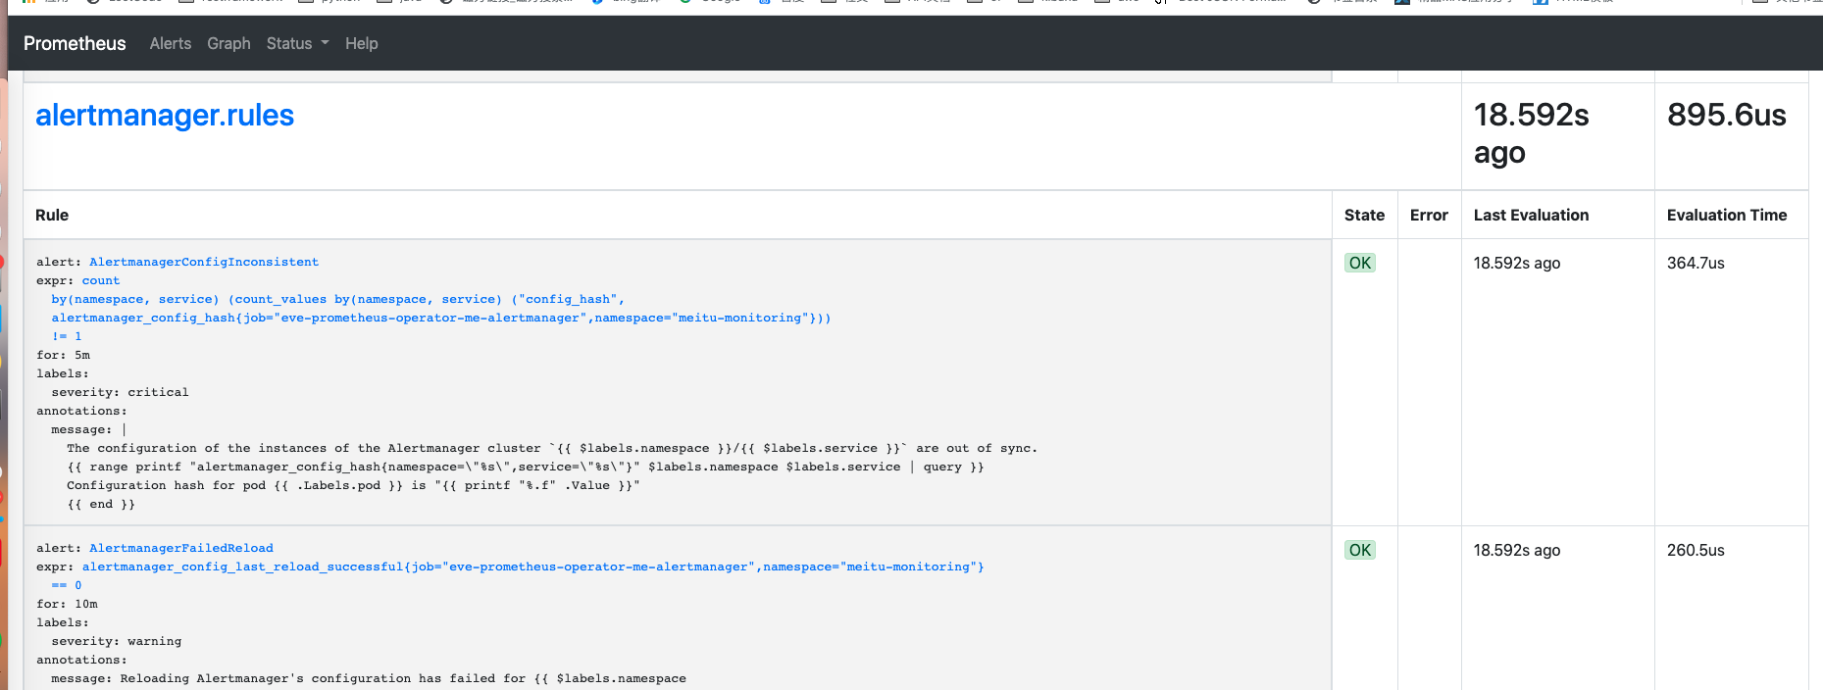Click the Evaluation Time column header

pyautogui.click(x=1726, y=215)
